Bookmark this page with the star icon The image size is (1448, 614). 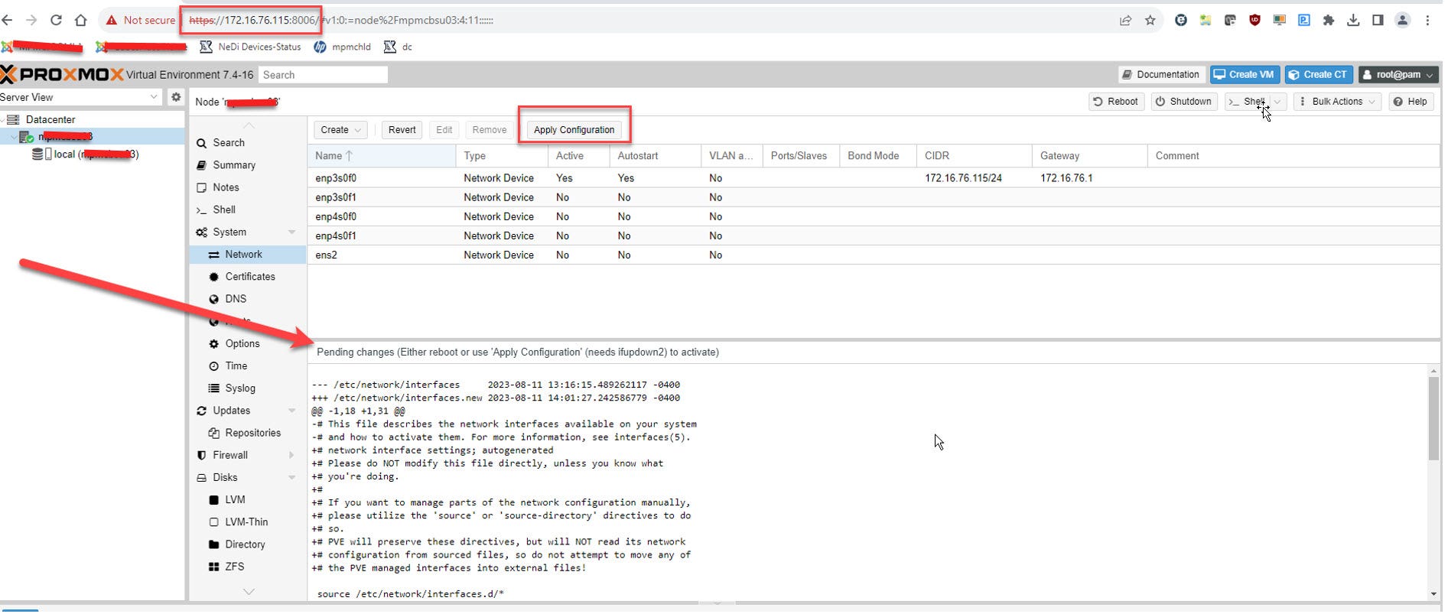(1150, 21)
